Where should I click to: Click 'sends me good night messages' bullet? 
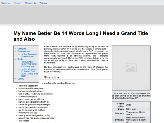(33, 107)
